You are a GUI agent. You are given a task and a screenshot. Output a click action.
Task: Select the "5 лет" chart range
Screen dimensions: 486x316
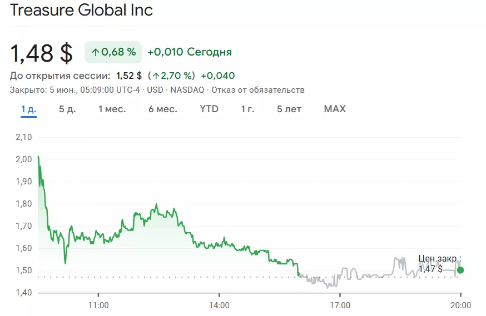pyautogui.click(x=289, y=109)
